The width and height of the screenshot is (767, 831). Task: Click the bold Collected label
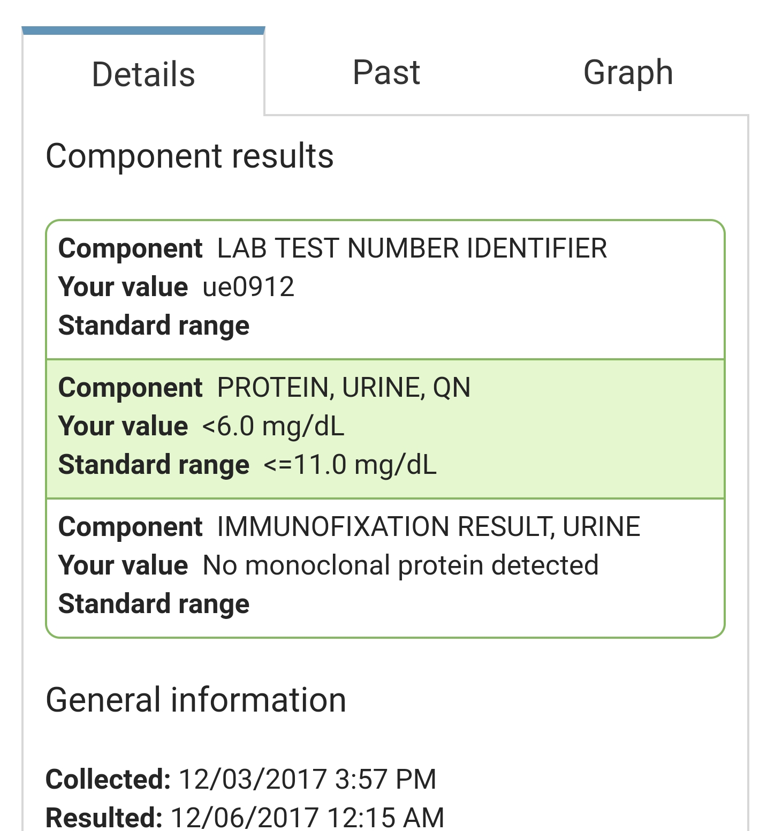(108, 779)
